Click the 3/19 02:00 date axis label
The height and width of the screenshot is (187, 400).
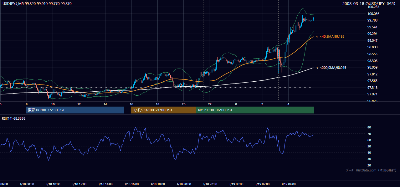coord(262,184)
